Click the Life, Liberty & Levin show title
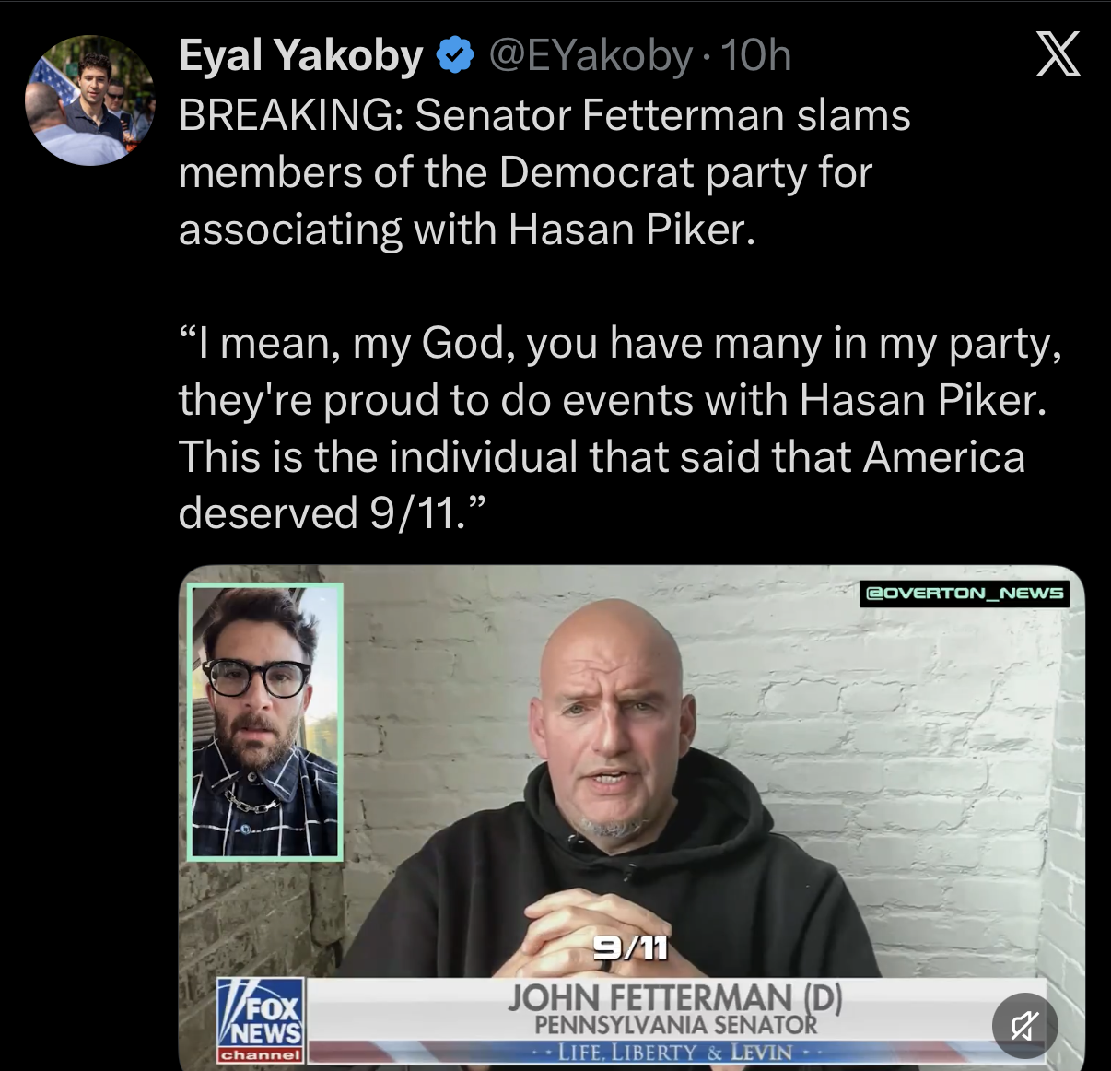This screenshot has width=1111, height=1071. [675, 1053]
